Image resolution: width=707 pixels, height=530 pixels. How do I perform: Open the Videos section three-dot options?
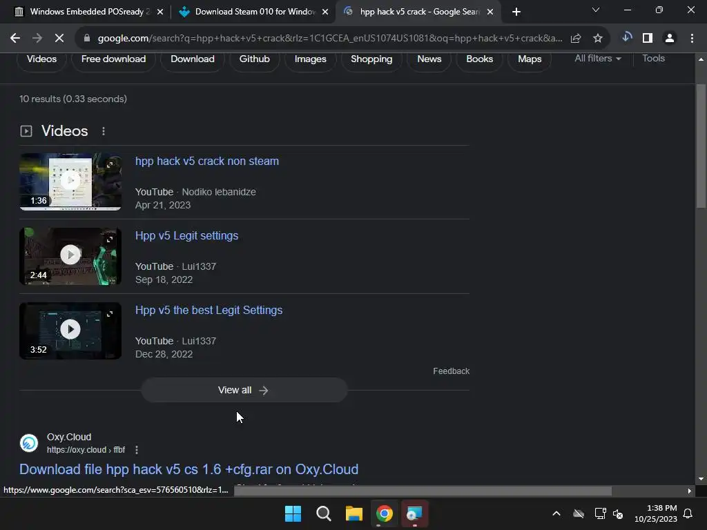104,131
